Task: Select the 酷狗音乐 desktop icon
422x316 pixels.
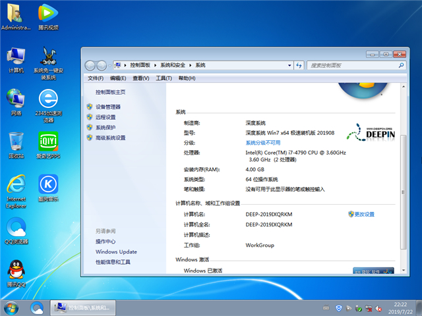Action: [x=48, y=188]
